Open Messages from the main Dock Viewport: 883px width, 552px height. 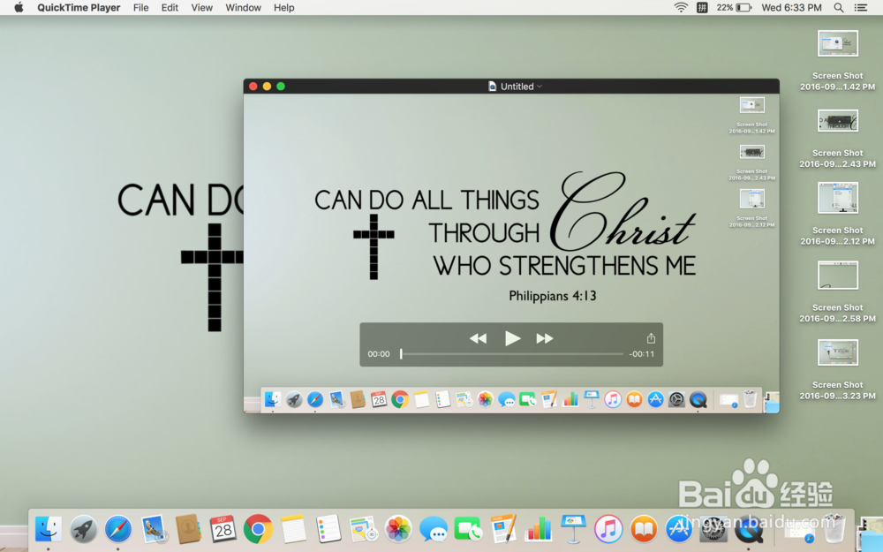pyautogui.click(x=433, y=529)
